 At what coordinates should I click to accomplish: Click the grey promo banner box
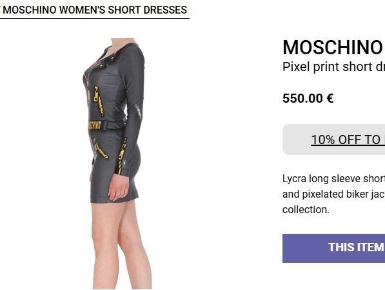click(x=333, y=140)
